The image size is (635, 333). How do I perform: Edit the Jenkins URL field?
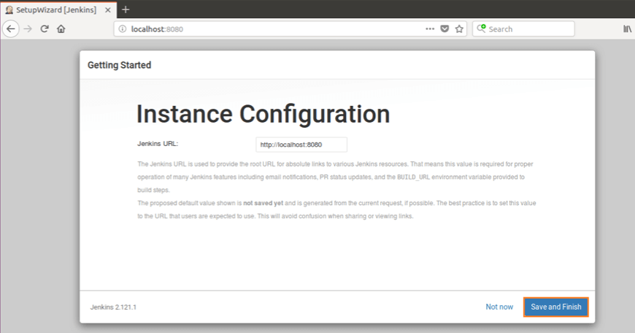tap(301, 145)
